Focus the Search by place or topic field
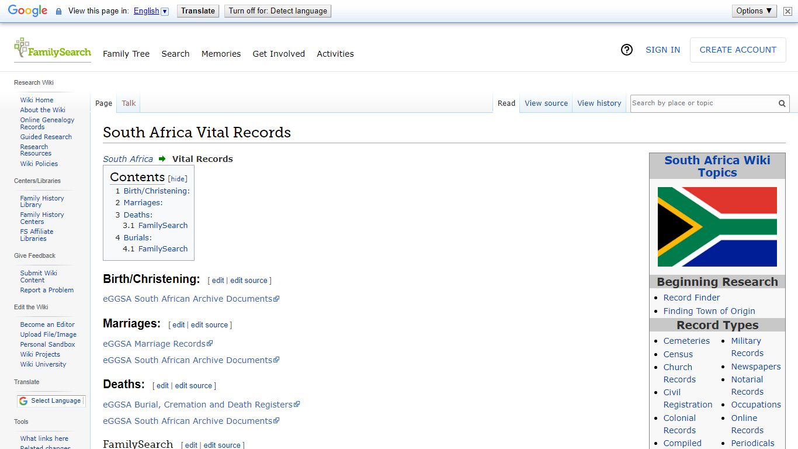798x449 pixels. (703, 103)
